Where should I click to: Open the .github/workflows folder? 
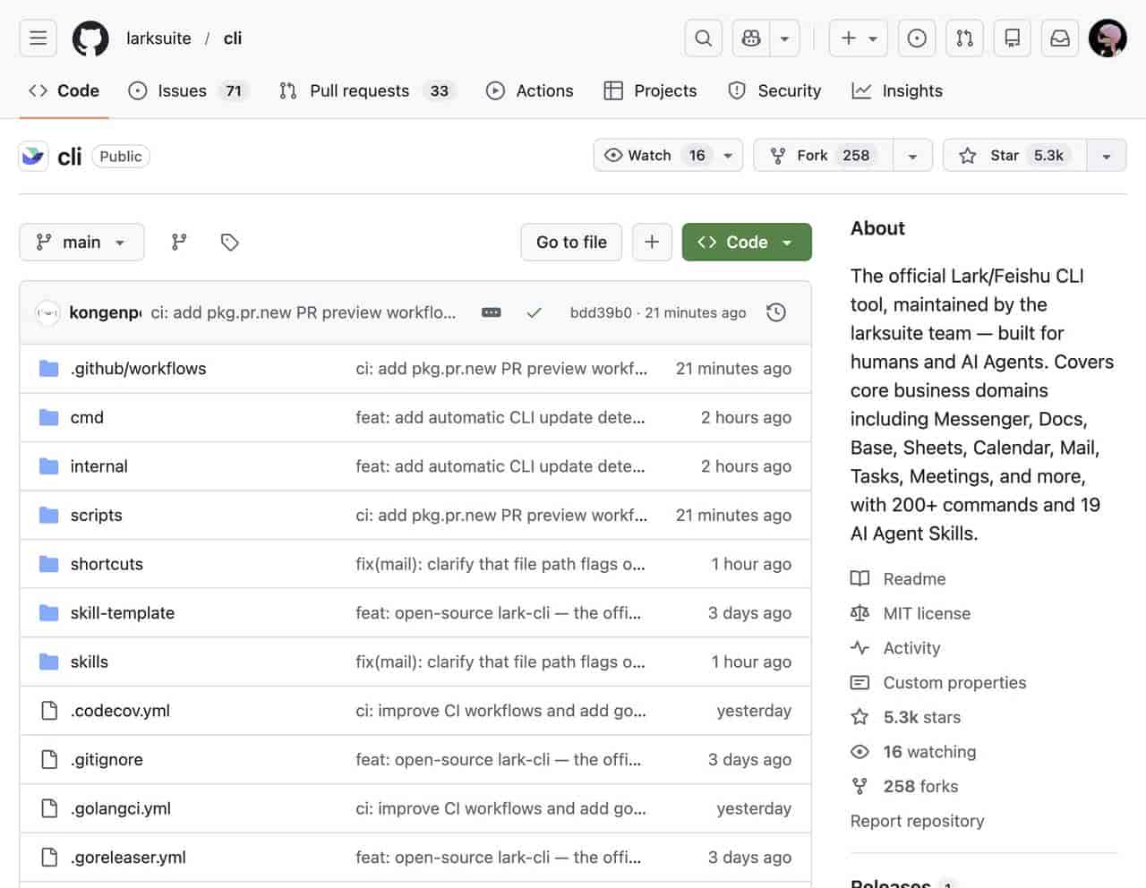pos(138,368)
